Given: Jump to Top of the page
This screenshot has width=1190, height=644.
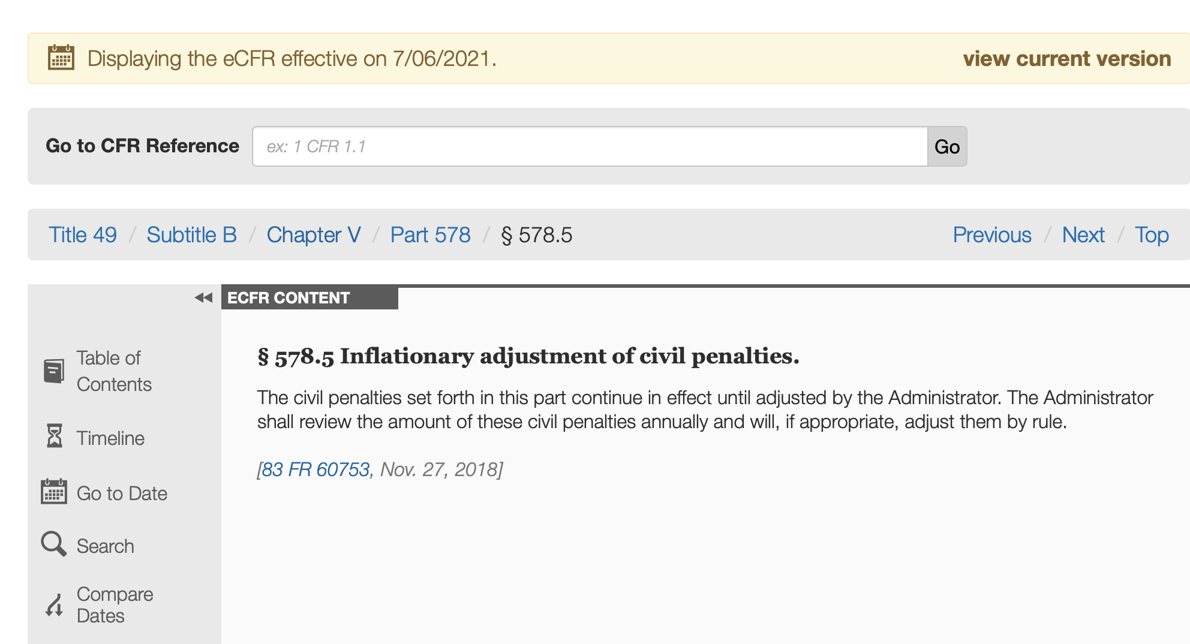Looking at the screenshot, I should point(1152,235).
